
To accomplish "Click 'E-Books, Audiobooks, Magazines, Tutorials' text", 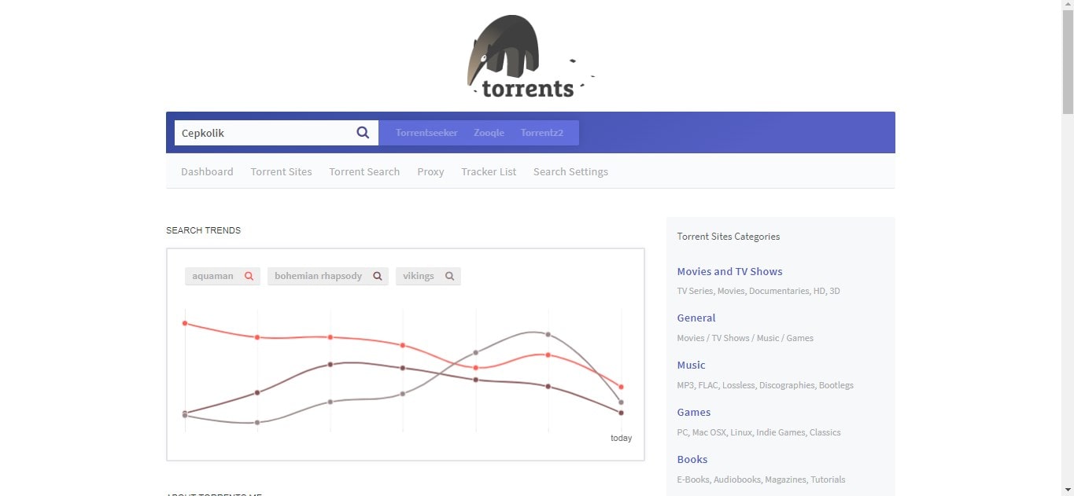I will [x=761, y=479].
